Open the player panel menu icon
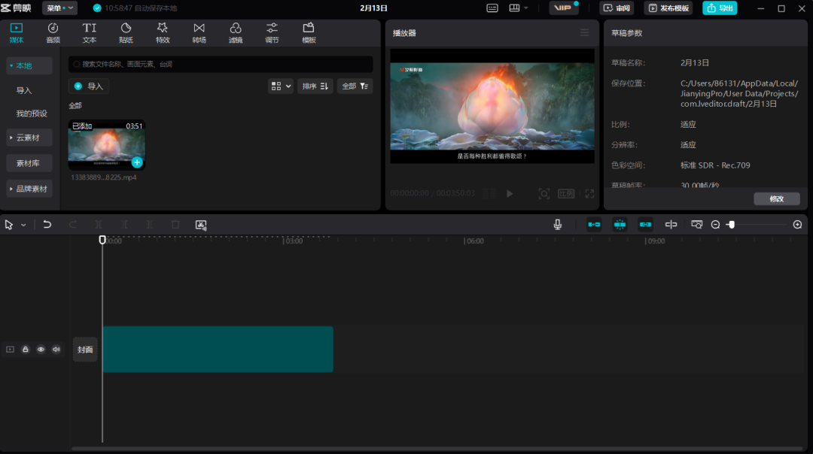This screenshot has width=813, height=454. tap(584, 32)
